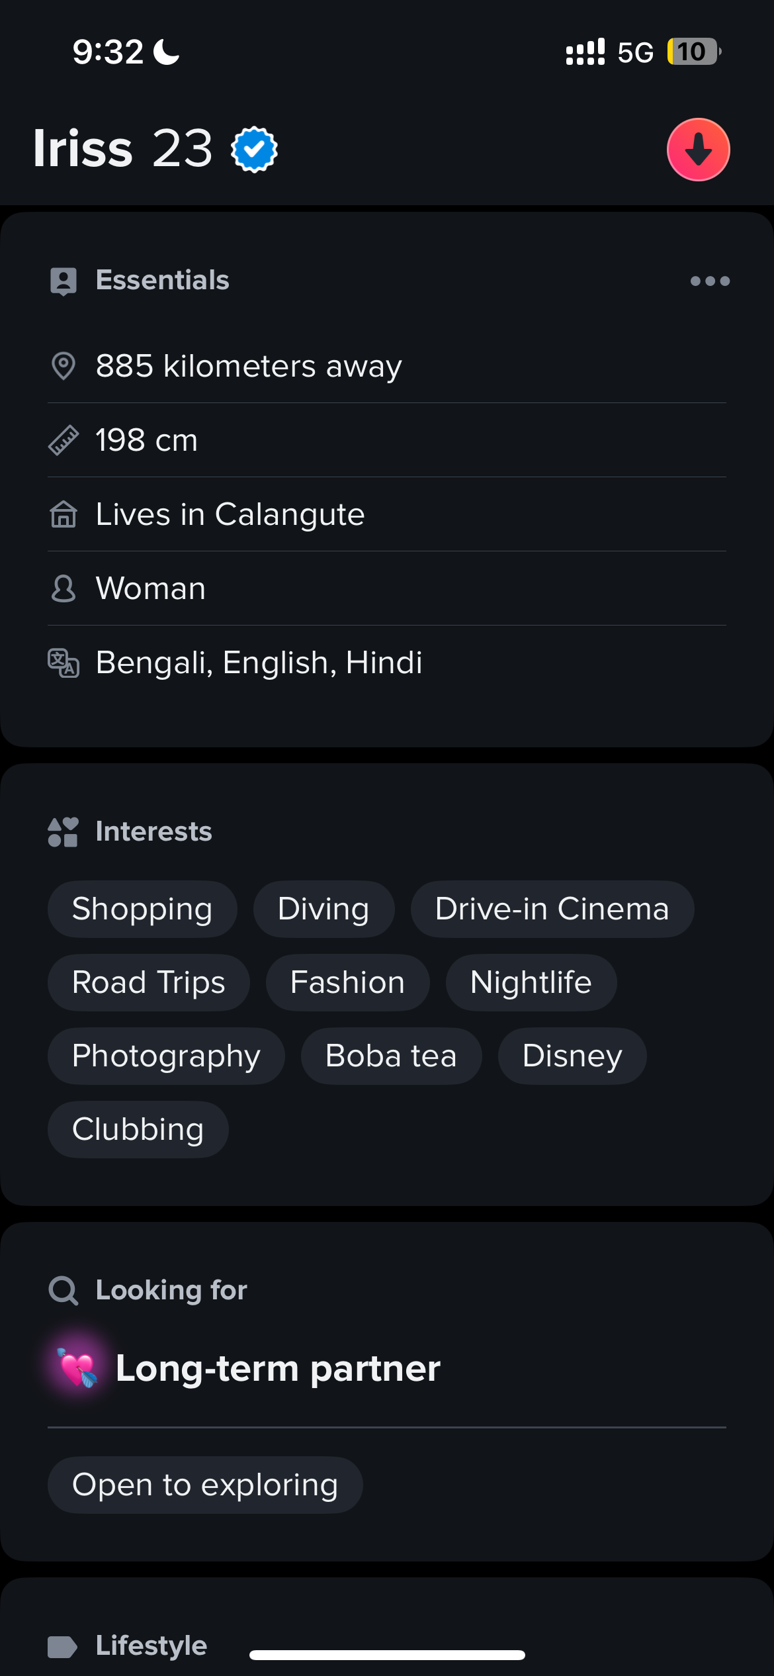This screenshot has height=1676, width=774.
Task: Tap the Open to exploring tag
Action: [x=205, y=1485]
